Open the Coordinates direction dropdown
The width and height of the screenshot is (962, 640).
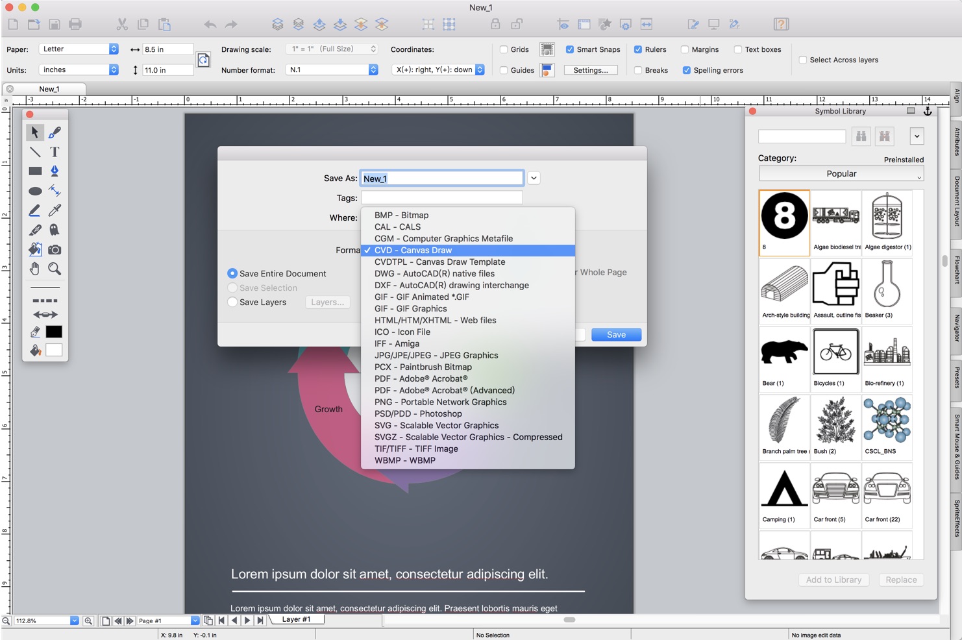(438, 70)
